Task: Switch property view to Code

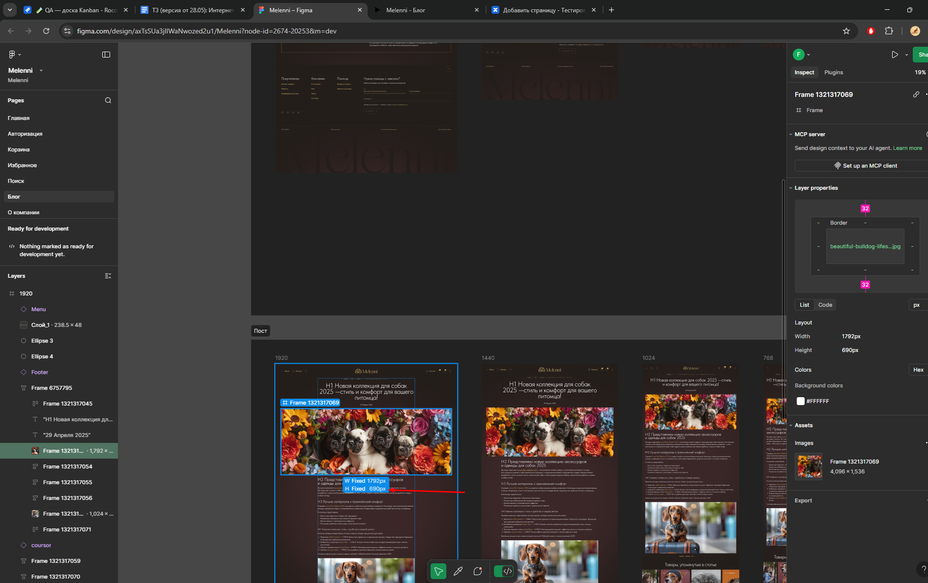Action: 825,305
